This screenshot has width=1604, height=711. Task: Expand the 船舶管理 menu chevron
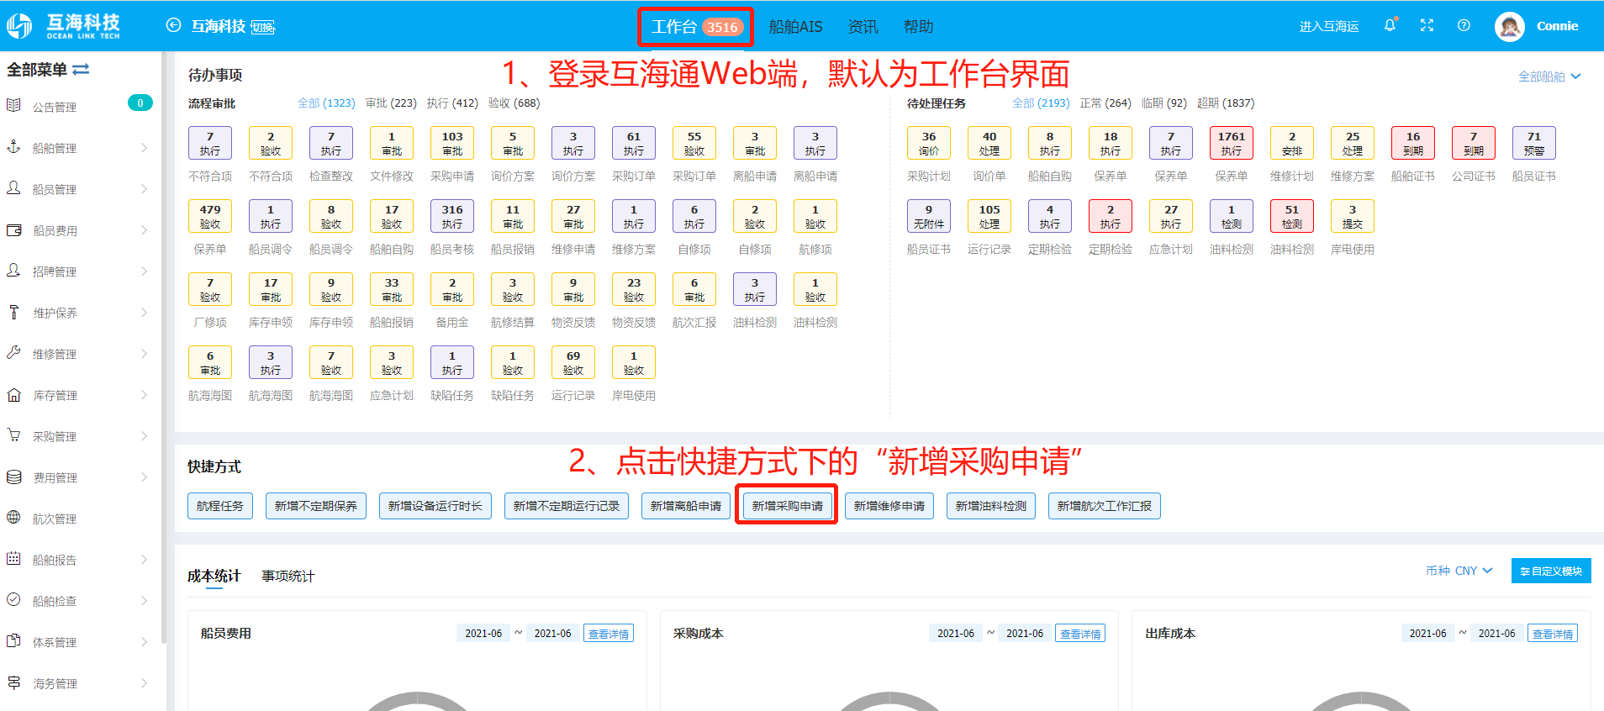[x=144, y=148]
